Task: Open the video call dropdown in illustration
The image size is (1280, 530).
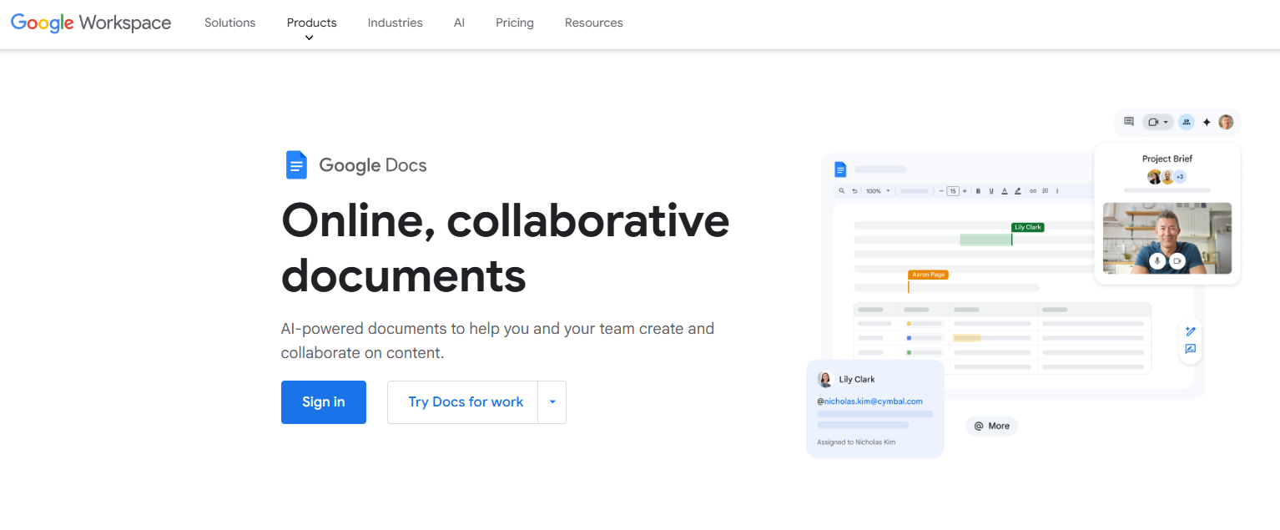Action: pyautogui.click(x=1166, y=122)
